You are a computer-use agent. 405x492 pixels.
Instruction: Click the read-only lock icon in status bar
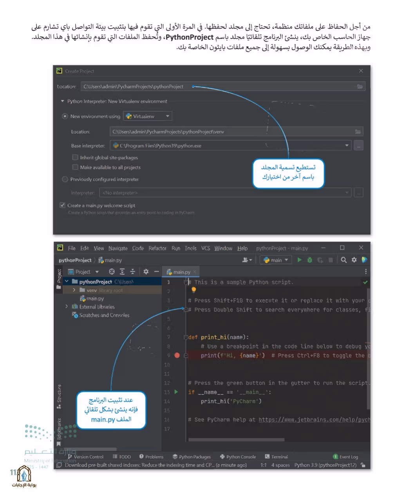point(363,465)
